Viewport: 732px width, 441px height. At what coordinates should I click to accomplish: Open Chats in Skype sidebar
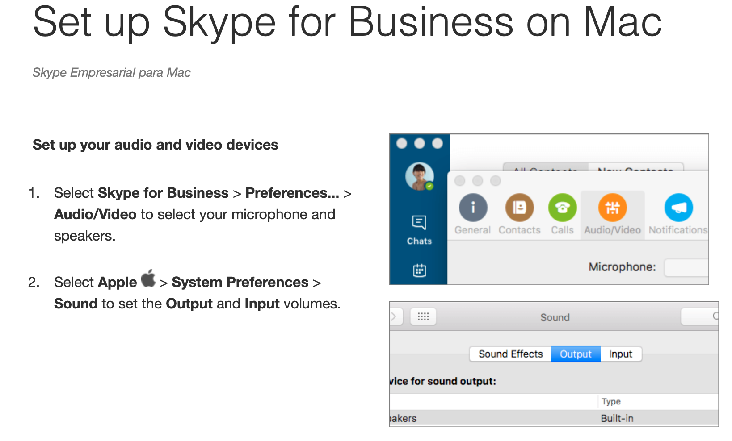[419, 229]
